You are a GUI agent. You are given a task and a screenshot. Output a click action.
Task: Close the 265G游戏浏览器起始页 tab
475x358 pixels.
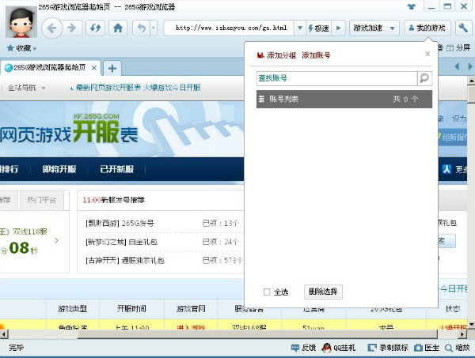click(x=94, y=68)
